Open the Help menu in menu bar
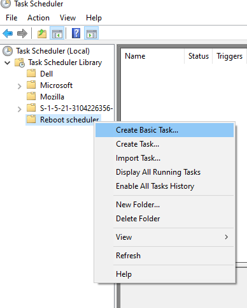The image size is (247, 308). [94, 18]
